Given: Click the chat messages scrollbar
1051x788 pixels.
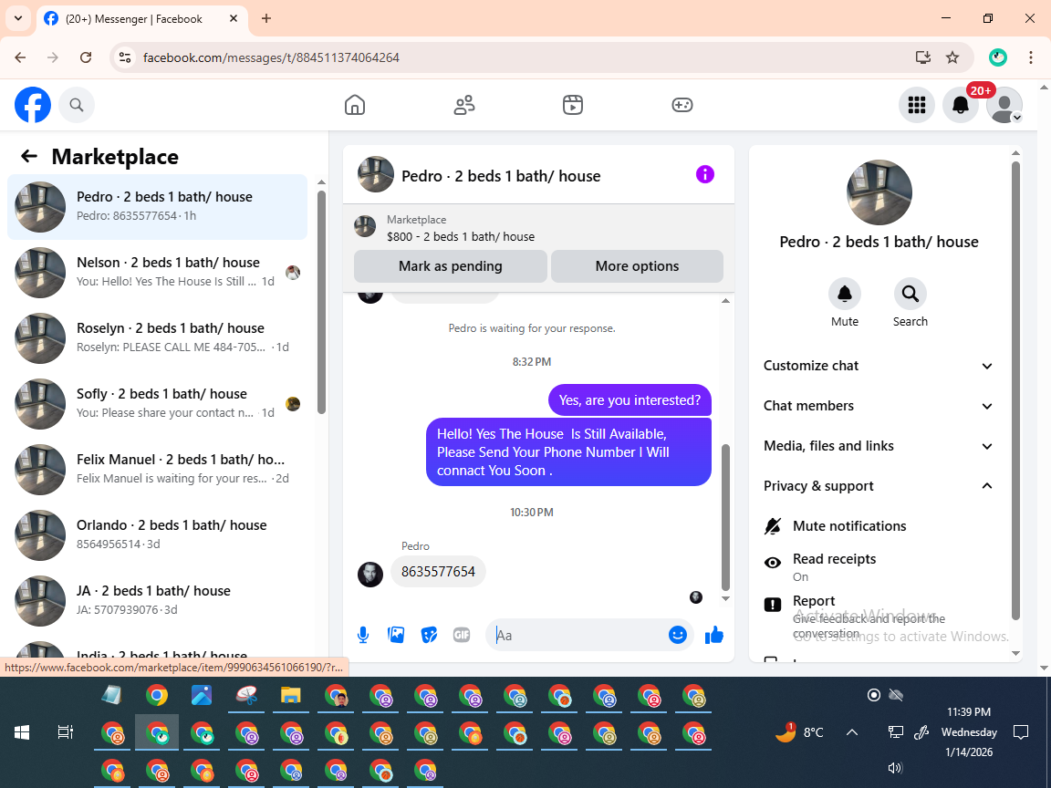Looking at the screenshot, I should coord(725,516).
